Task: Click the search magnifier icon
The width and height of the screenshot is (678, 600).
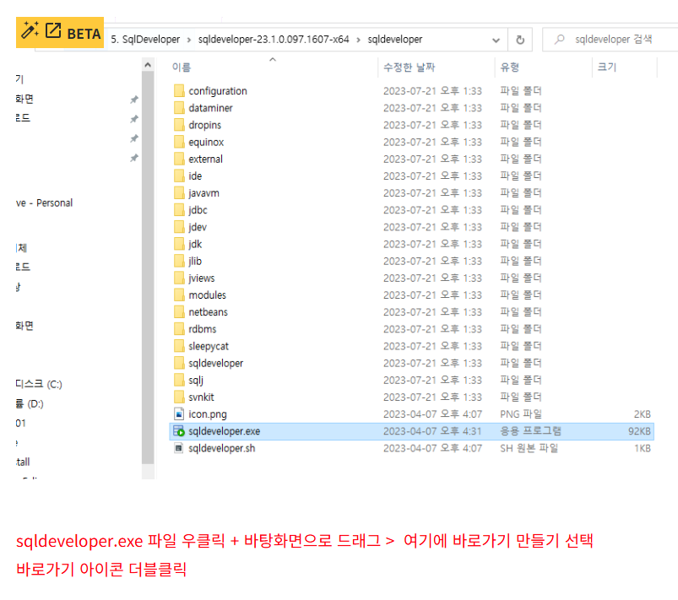Action: point(560,40)
